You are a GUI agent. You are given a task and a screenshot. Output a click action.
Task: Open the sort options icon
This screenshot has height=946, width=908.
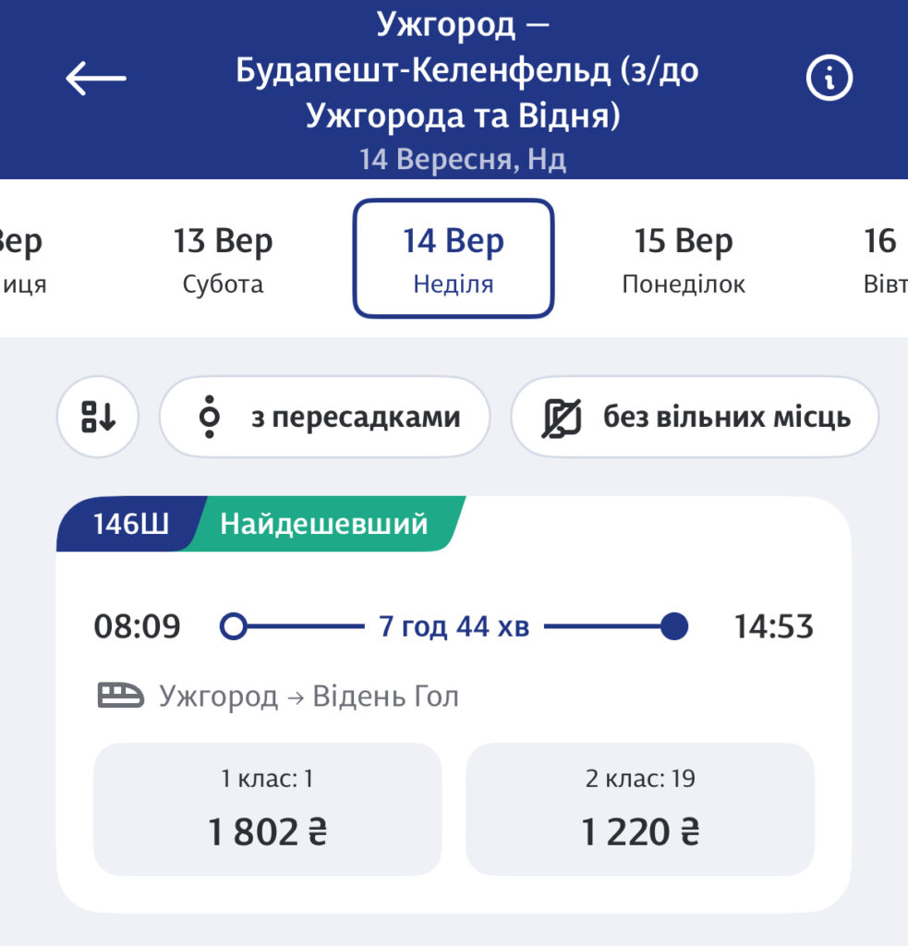coord(98,418)
